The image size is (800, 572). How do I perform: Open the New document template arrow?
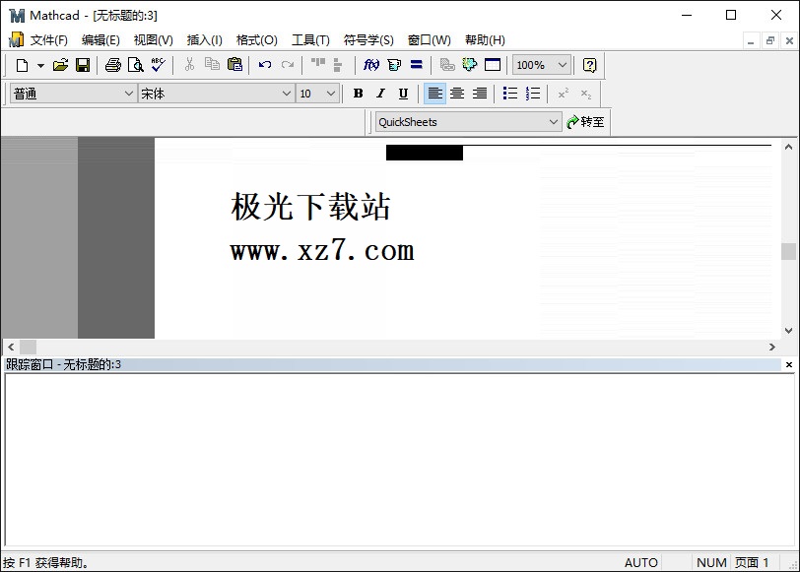coord(40,65)
